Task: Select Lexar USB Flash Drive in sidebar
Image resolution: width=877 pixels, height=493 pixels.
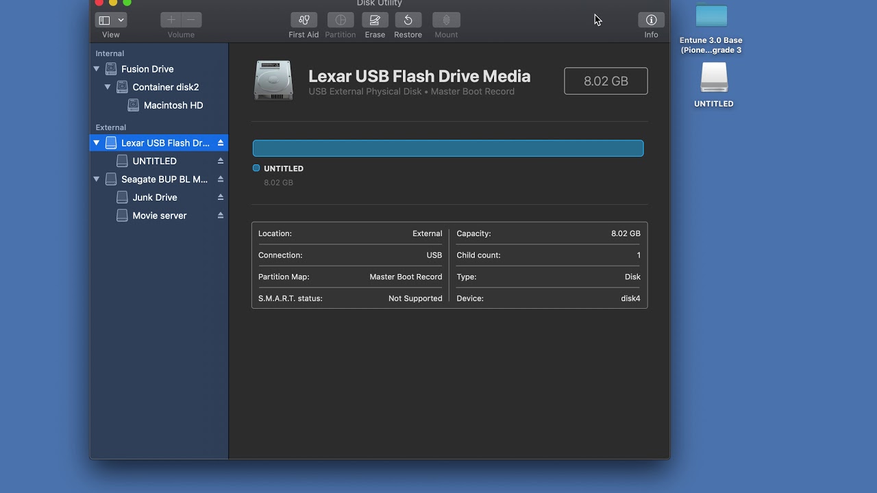Action: coord(159,142)
